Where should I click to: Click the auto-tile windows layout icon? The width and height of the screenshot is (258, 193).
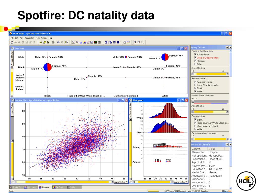tap(106, 42)
